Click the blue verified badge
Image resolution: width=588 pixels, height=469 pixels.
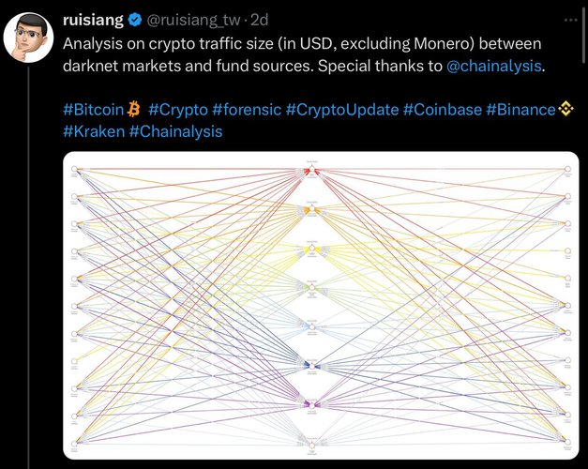point(135,20)
